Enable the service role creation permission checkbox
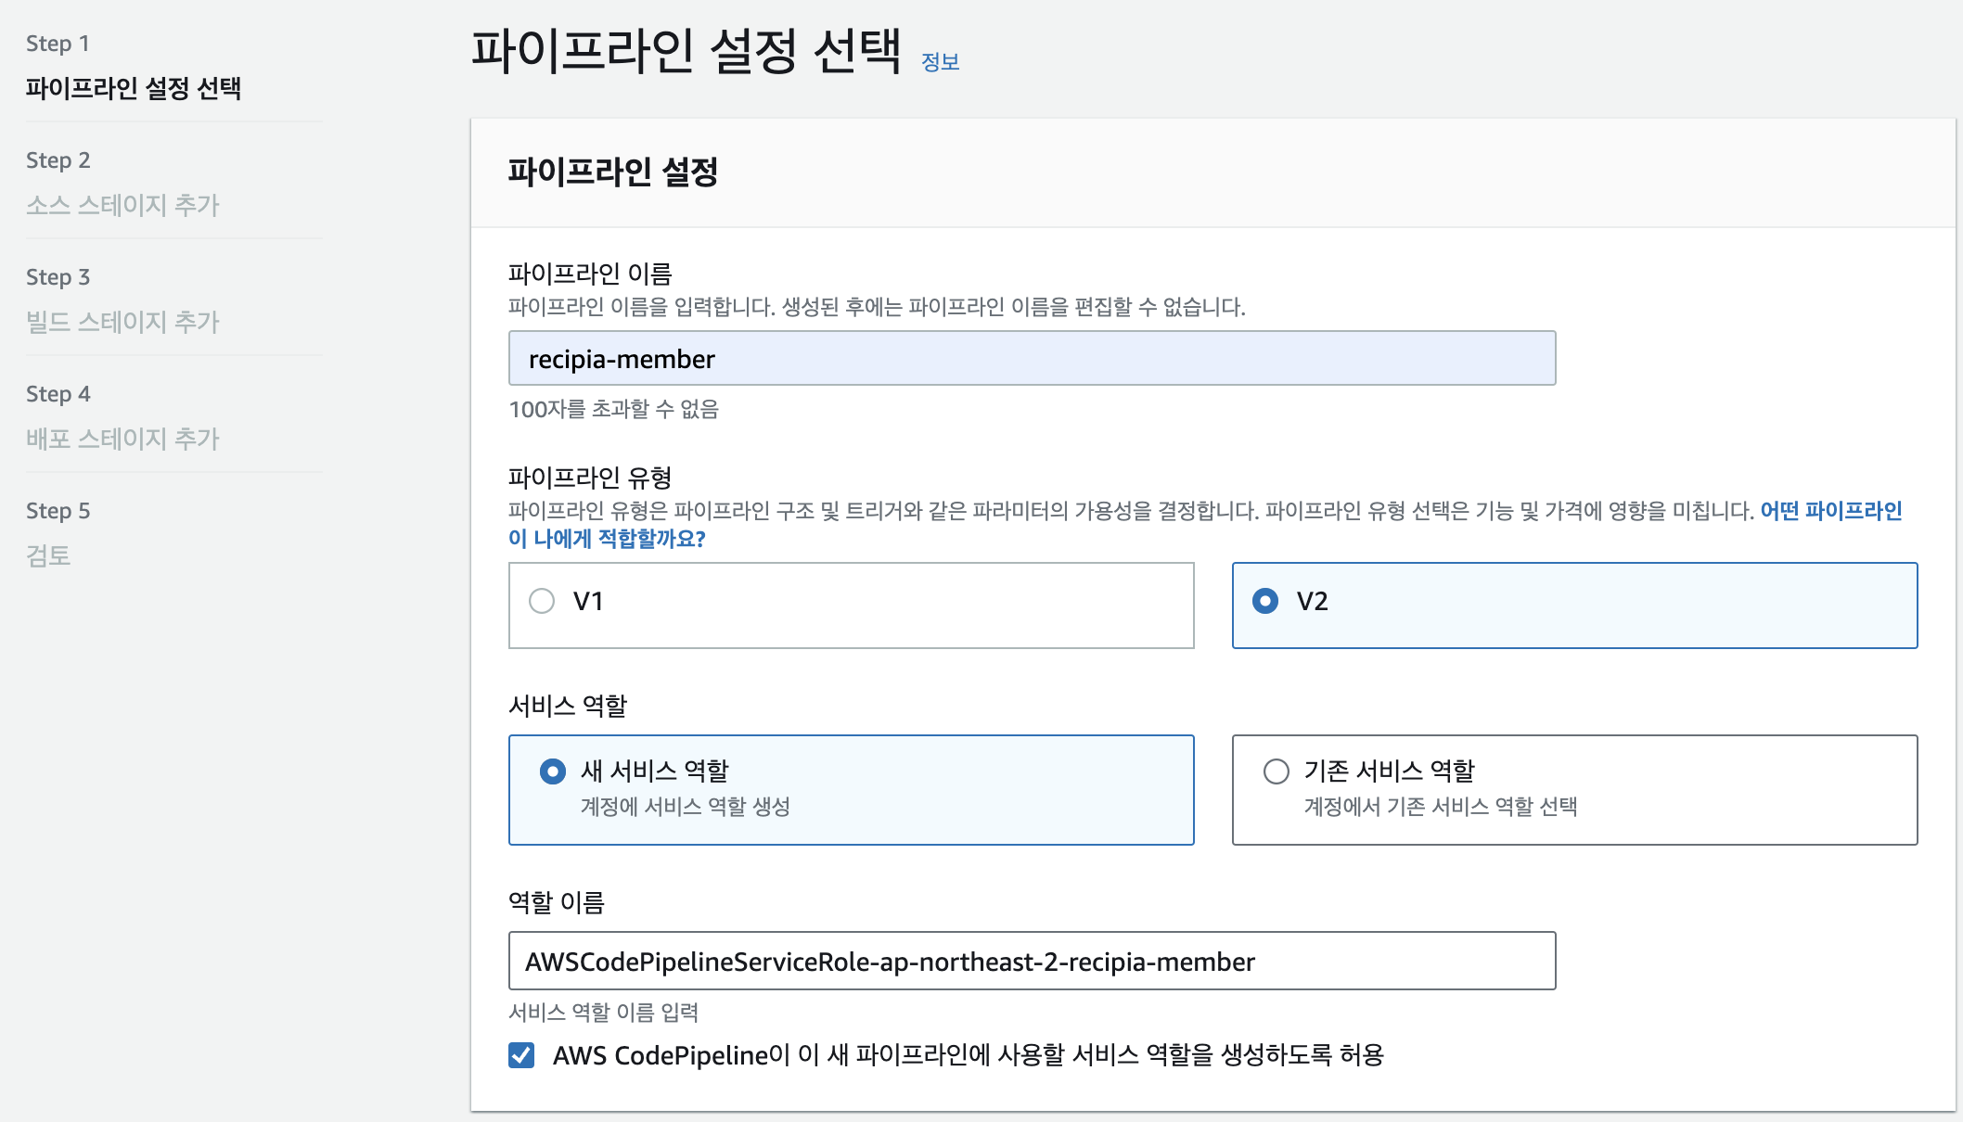 (522, 1053)
